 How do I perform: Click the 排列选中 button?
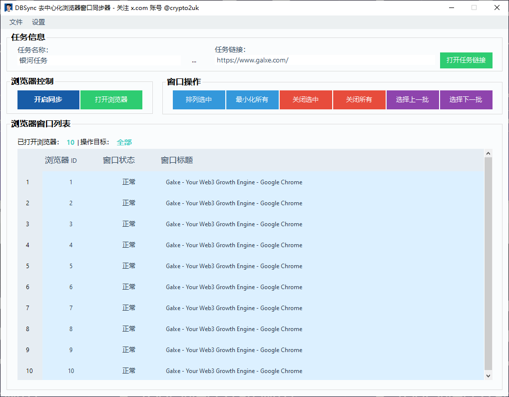pos(199,100)
